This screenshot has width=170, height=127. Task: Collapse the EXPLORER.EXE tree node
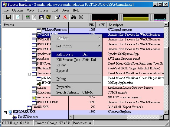(5, 113)
